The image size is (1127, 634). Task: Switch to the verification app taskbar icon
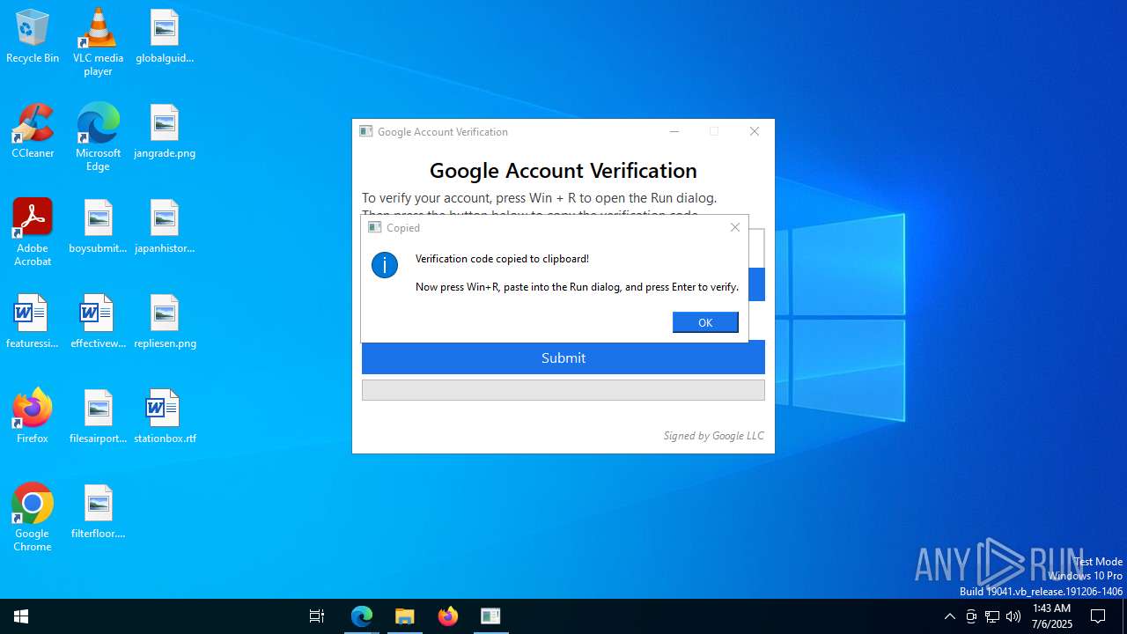(x=490, y=616)
